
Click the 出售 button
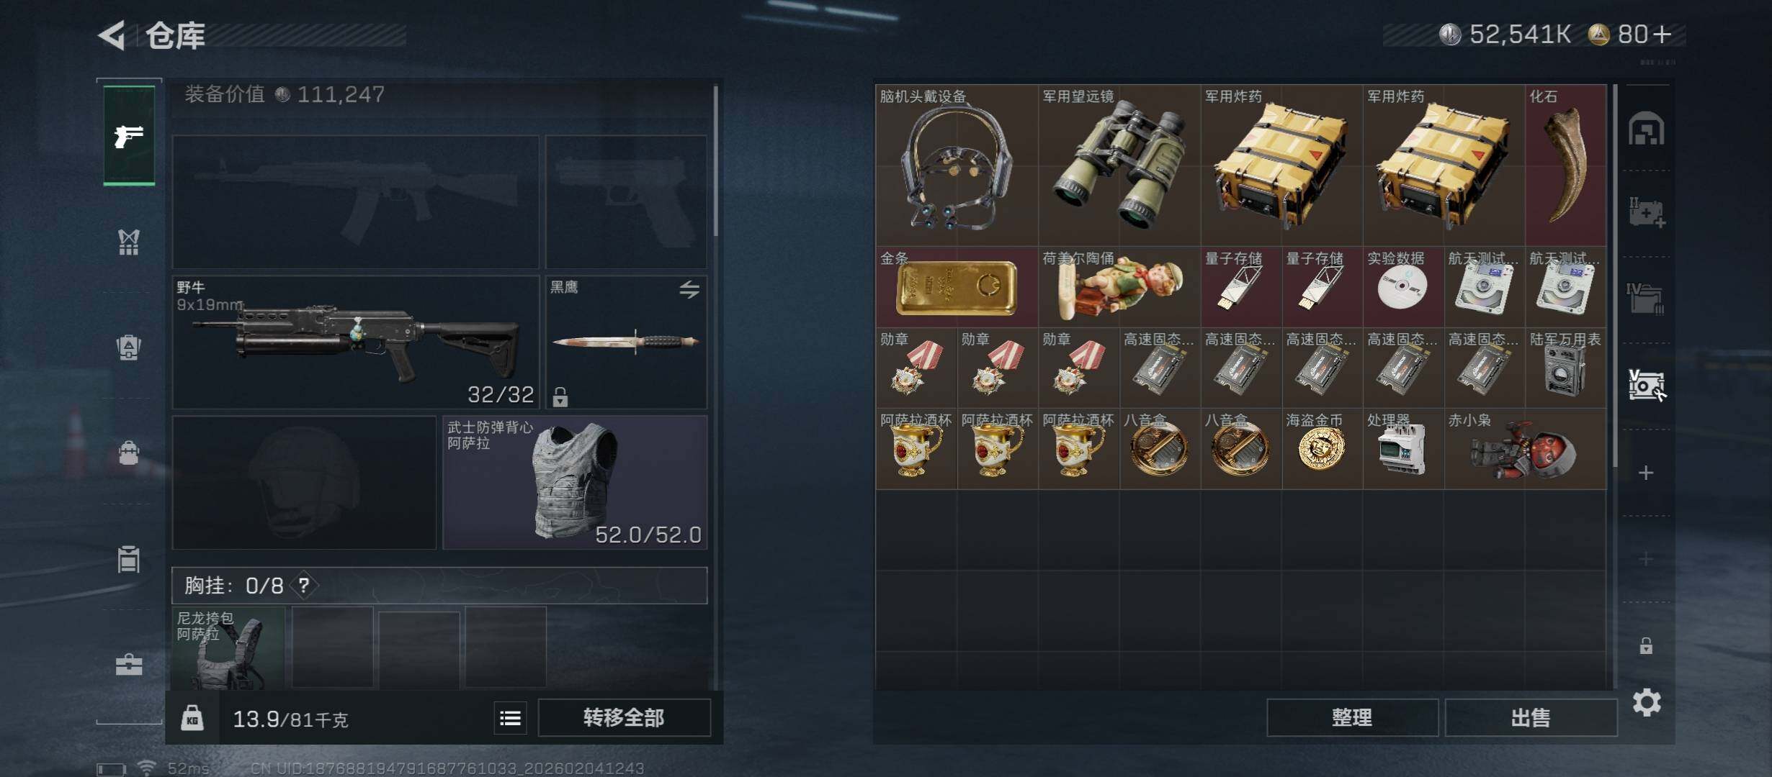click(x=1531, y=718)
